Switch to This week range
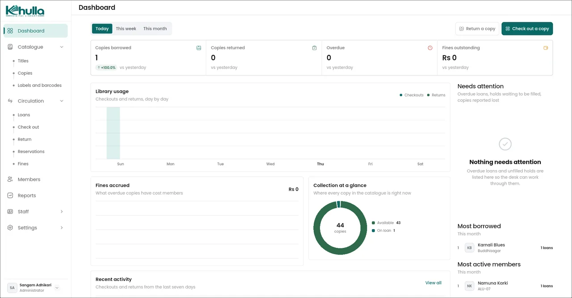 (126, 29)
